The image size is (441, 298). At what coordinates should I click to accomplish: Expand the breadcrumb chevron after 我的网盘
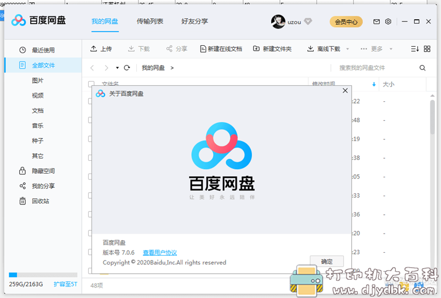(x=172, y=68)
